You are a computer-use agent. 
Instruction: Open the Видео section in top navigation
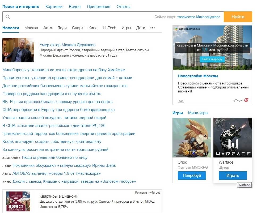click(74, 6)
